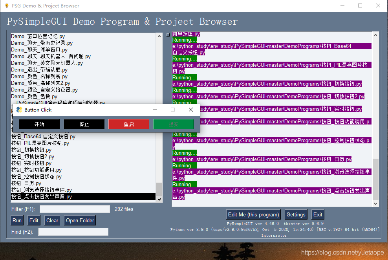
Task: Select Demo_窗口位置记忆.py in file list
Action: tap(83, 37)
